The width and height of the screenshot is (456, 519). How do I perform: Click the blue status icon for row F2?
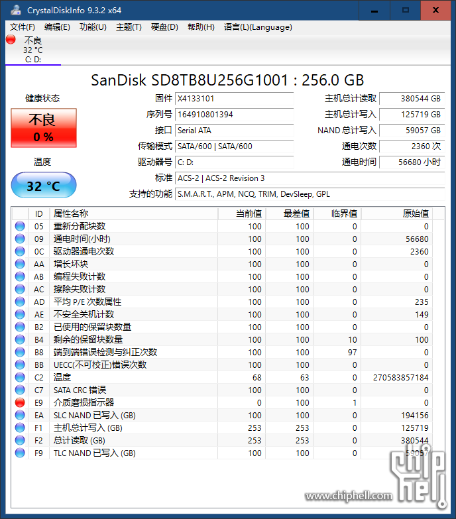20,440
